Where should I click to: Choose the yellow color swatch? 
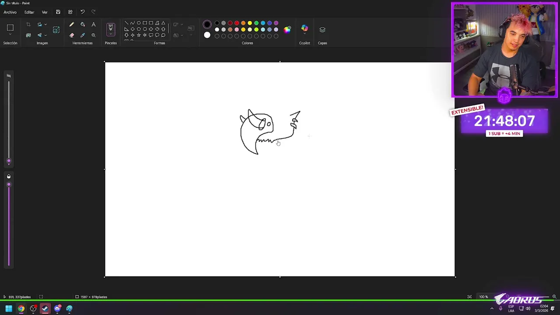[x=250, y=23]
